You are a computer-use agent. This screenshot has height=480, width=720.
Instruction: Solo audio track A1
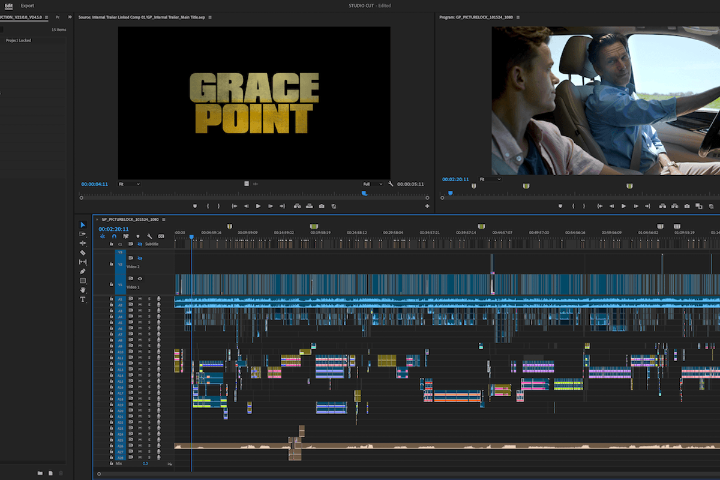tap(149, 299)
